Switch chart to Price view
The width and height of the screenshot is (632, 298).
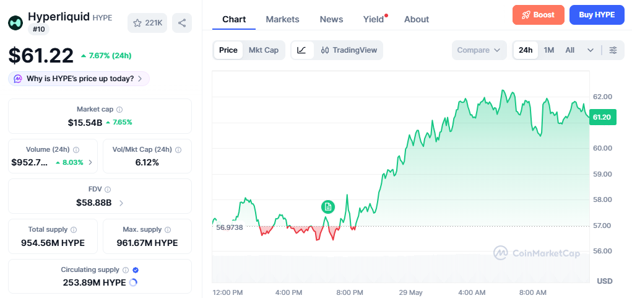(228, 50)
